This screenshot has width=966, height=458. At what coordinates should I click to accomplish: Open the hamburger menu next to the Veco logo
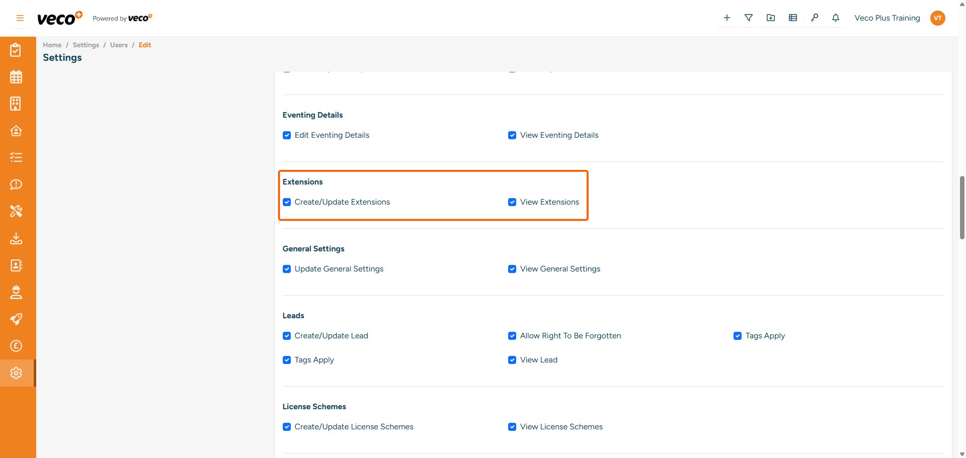(x=20, y=18)
